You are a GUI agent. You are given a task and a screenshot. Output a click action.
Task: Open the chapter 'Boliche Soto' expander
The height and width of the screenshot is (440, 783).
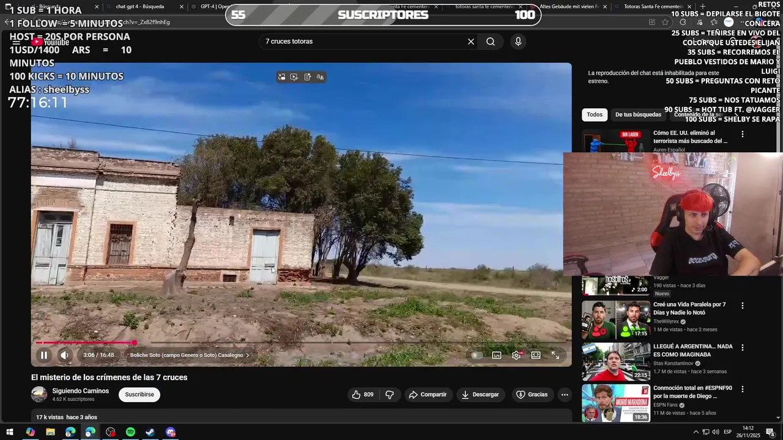[x=190, y=355]
